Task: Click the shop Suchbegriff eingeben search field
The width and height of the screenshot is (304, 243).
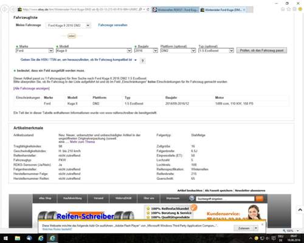Action: 225,199
